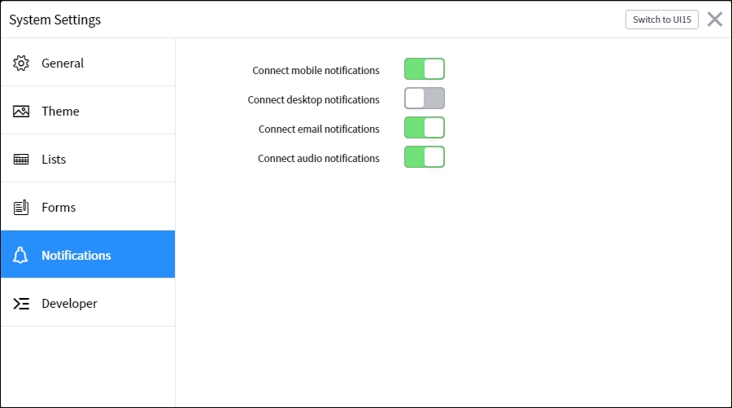Viewport: 732px width, 408px height.
Task: Disable Connect mobile notifications toggle
Action: point(425,69)
